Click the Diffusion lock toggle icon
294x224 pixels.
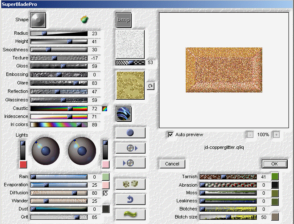(105, 193)
